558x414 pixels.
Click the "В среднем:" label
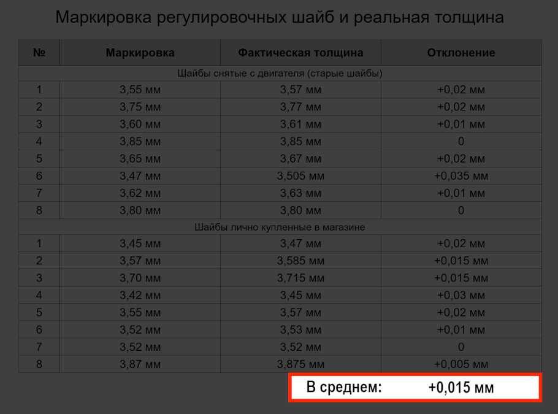click(343, 388)
